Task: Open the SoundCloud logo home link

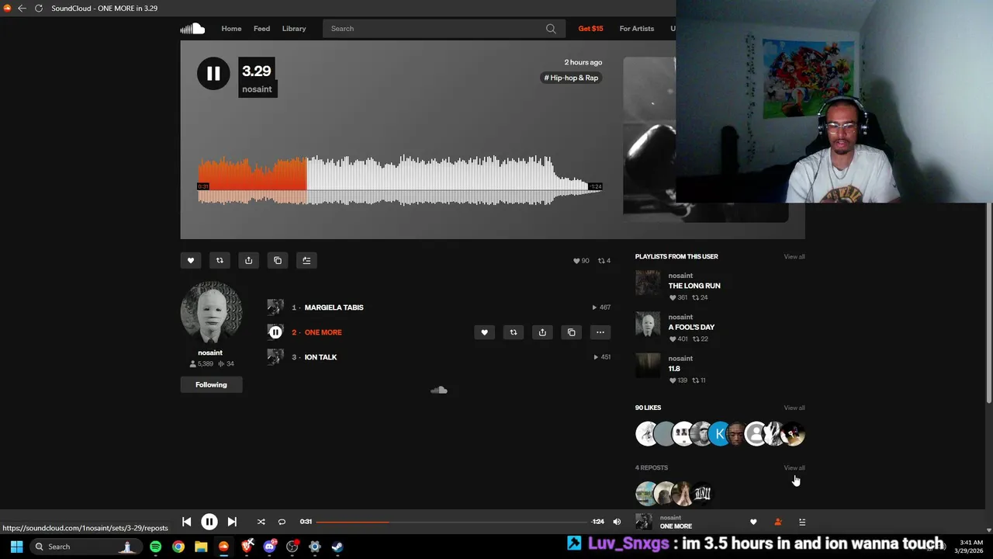Action: coord(192,29)
